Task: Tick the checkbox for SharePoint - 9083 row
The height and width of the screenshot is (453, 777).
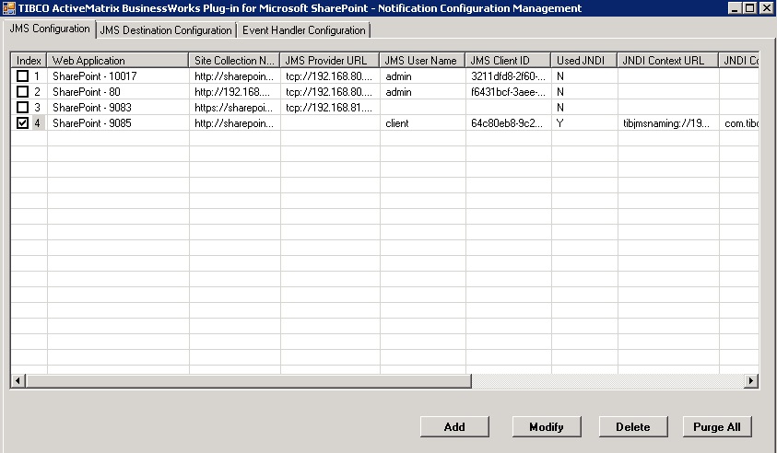Action: point(22,107)
